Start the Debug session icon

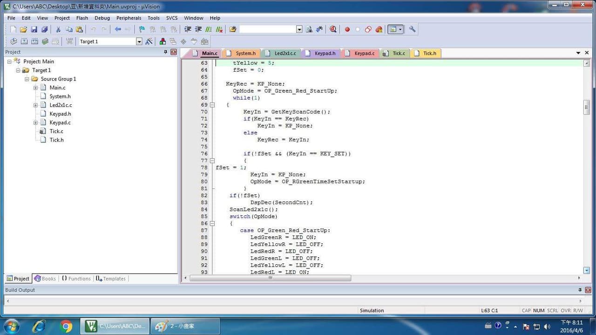tap(333, 29)
